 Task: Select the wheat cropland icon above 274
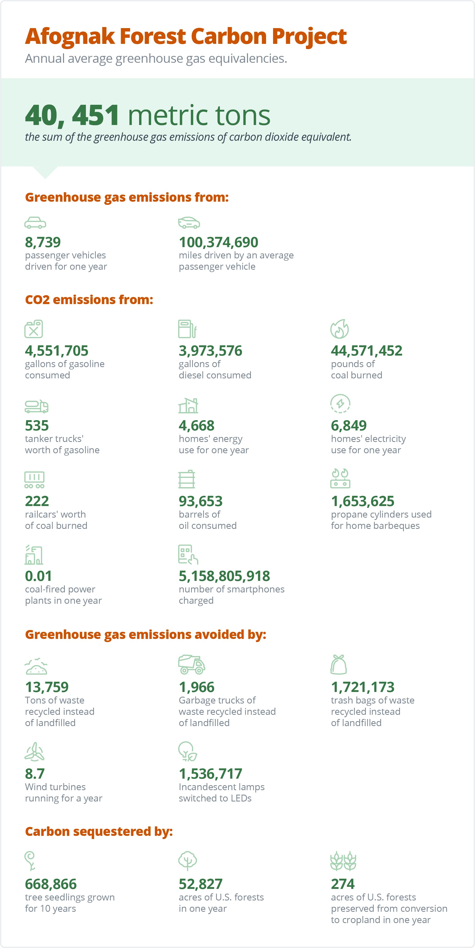point(343,861)
